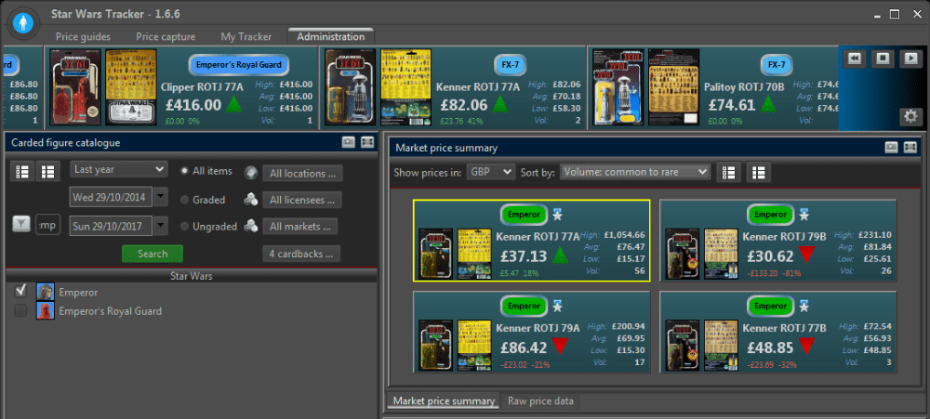The image size is (930, 419).
Task: Click the filter text field containing mp
Action: [x=47, y=225]
